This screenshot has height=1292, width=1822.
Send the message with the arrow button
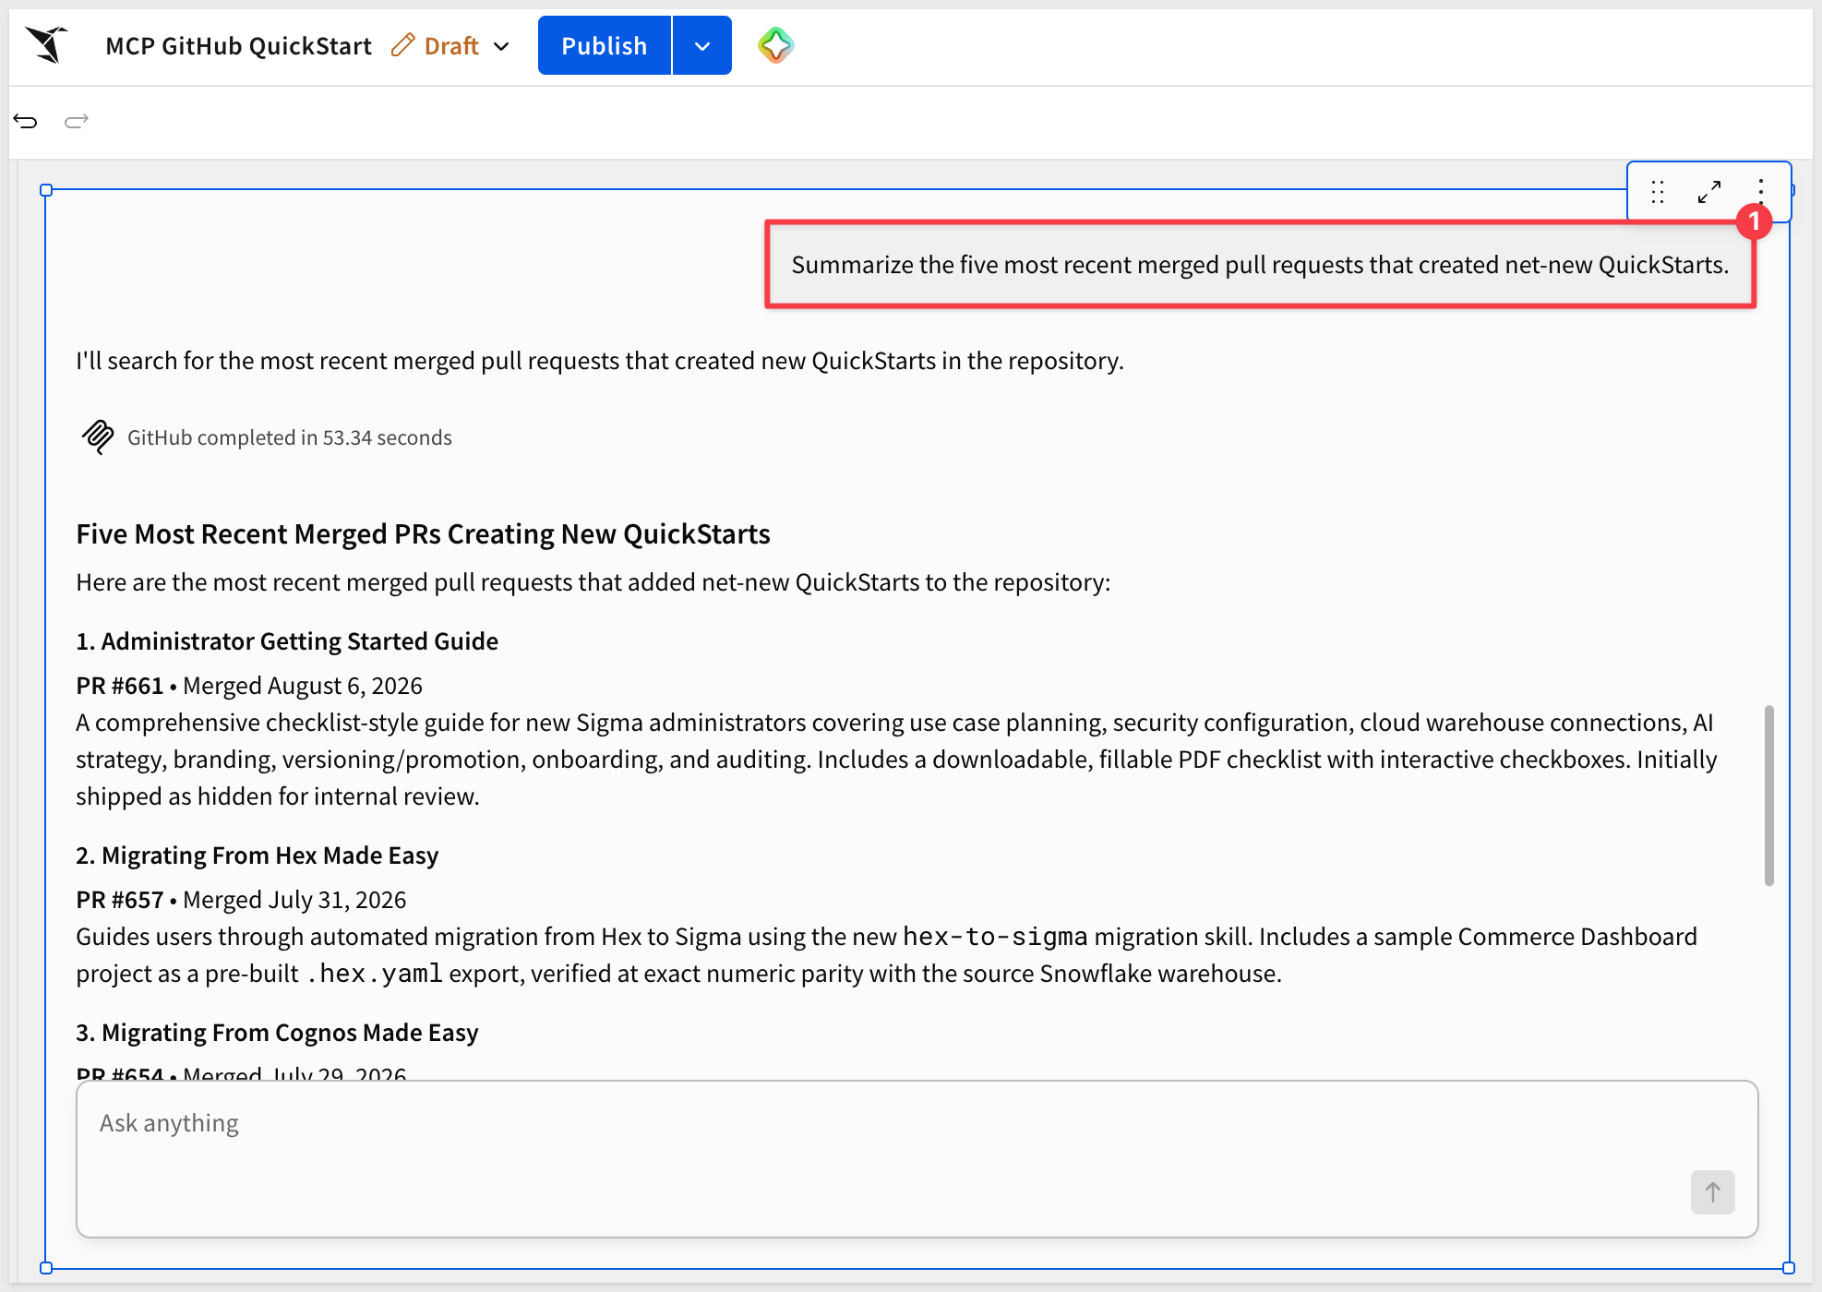[x=1712, y=1192]
